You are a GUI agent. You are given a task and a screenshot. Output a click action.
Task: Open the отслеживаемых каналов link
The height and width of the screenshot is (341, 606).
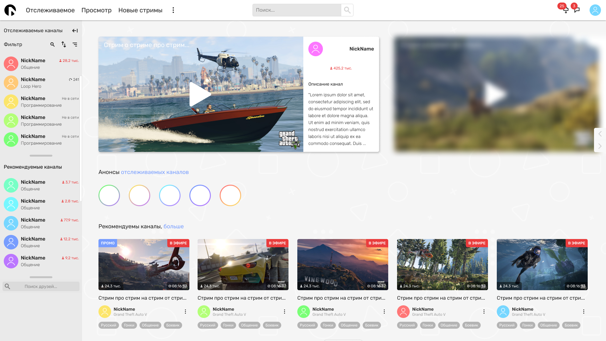pos(155,172)
